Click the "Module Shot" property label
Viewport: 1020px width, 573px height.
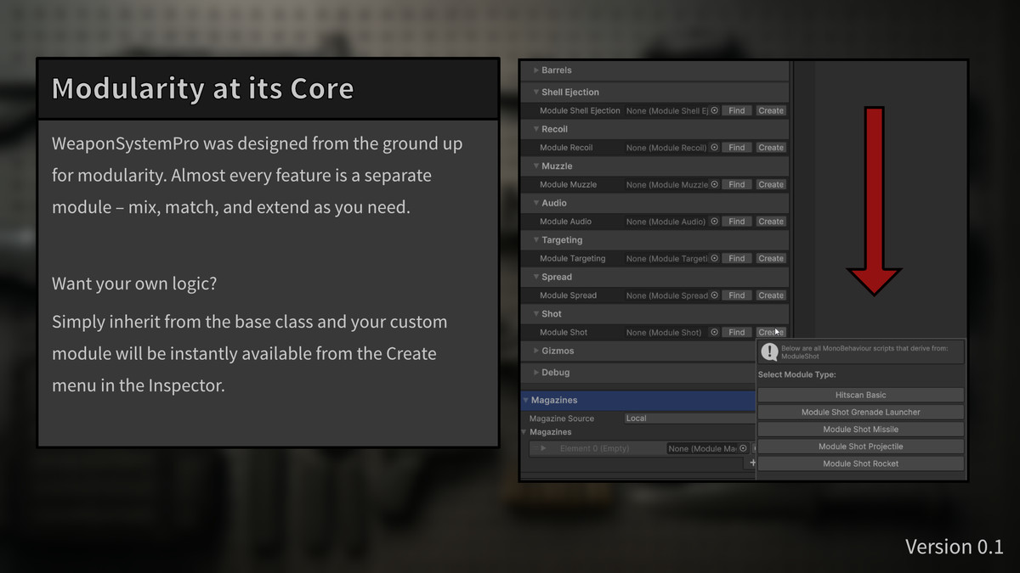(564, 332)
